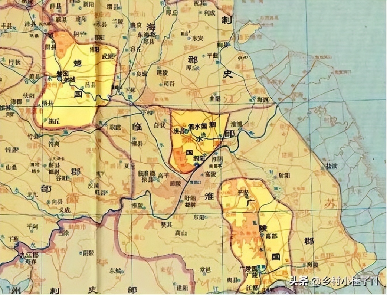Click the 利成 place label

pos(209,13)
